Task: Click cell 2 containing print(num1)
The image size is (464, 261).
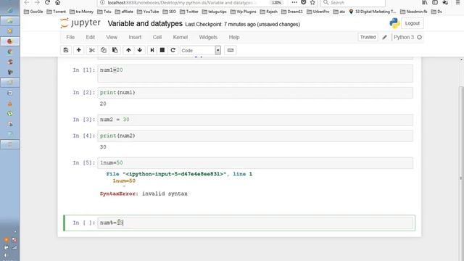Action: (x=255, y=93)
